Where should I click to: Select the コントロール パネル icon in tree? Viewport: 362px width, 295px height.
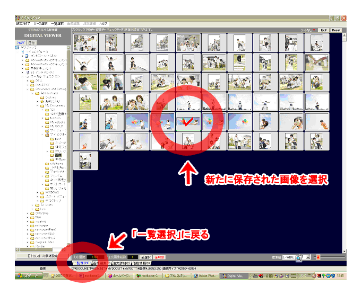pos(27,56)
